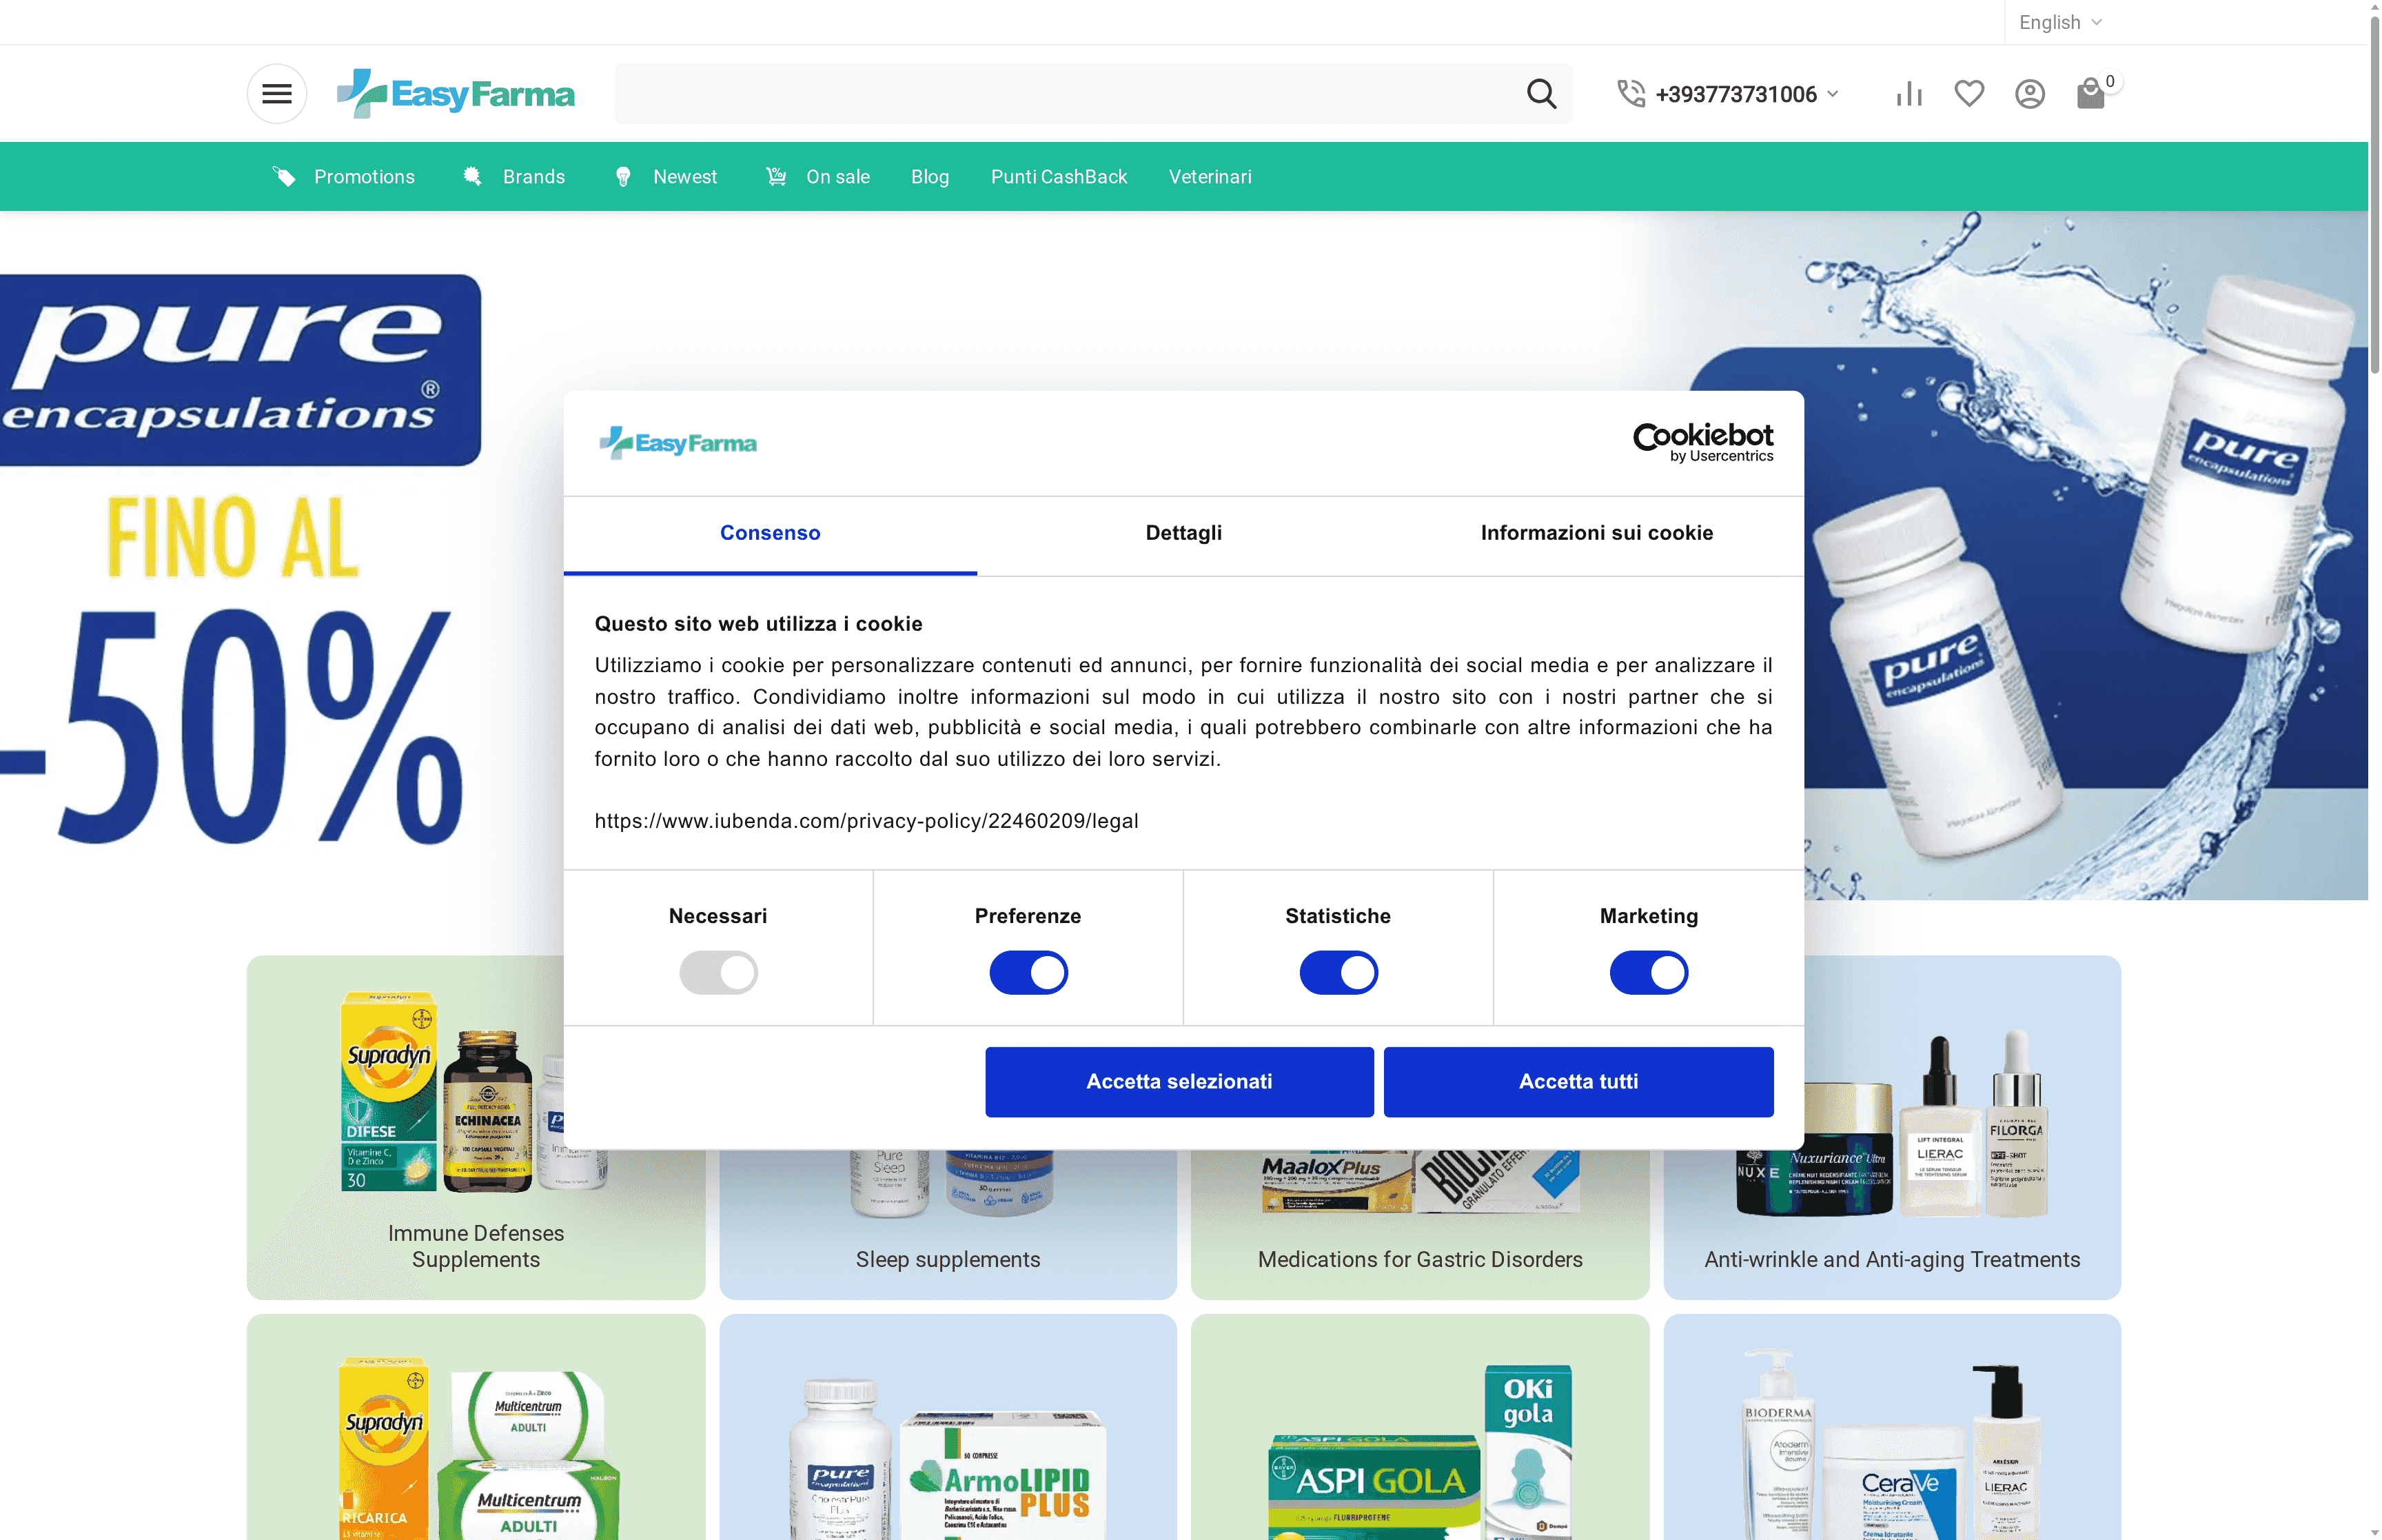Open the hamburger navigation menu

[x=277, y=93]
